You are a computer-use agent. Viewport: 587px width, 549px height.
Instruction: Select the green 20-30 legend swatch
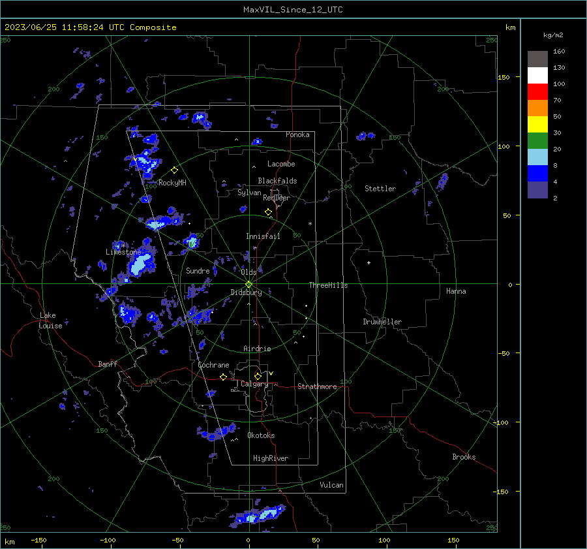[x=537, y=141]
